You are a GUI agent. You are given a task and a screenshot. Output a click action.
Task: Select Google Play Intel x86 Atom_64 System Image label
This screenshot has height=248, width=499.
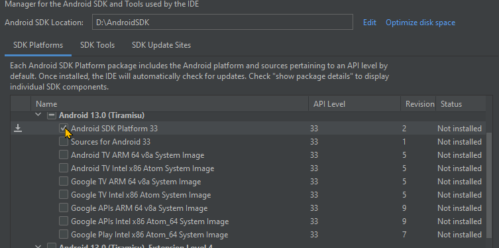pos(150,235)
